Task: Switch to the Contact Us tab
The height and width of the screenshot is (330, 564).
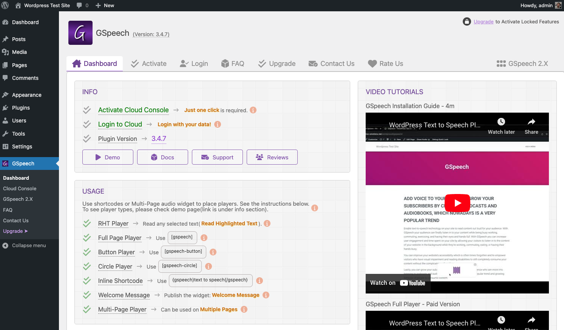Action: (x=331, y=64)
